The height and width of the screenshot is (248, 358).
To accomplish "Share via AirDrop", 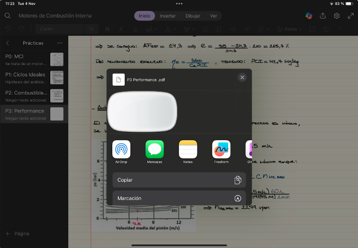I will [x=121, y=152].
